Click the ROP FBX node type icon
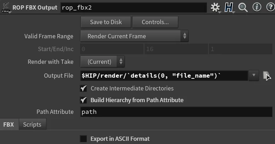275x144 pixels. 6,7
